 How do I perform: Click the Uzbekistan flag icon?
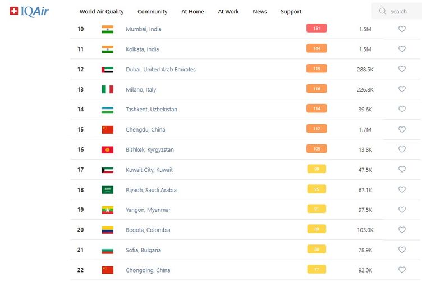pyautogui.click(x=107, y=110)
